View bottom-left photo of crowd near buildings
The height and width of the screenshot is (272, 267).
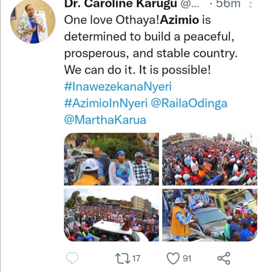[x=112, y=215]
